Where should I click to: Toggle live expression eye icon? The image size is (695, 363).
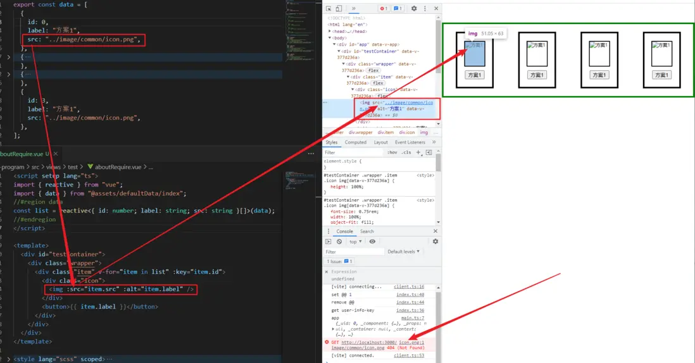click(372, 242)
